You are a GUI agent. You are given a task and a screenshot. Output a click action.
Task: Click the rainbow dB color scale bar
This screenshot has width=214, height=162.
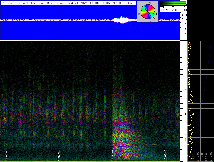click(x=172, y=3)
